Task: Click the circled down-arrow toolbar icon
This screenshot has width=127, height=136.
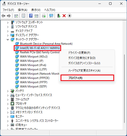Action: coord(69,16)
